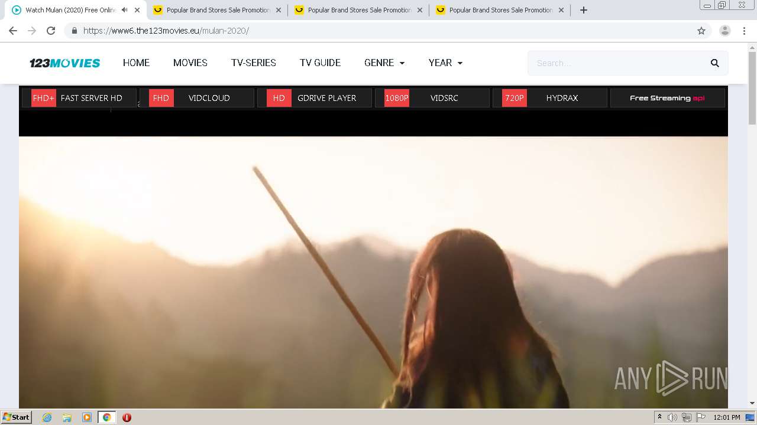The image size is (757, 425).
Task: Open the media player taskbar icon
Action: click(87, 417)
